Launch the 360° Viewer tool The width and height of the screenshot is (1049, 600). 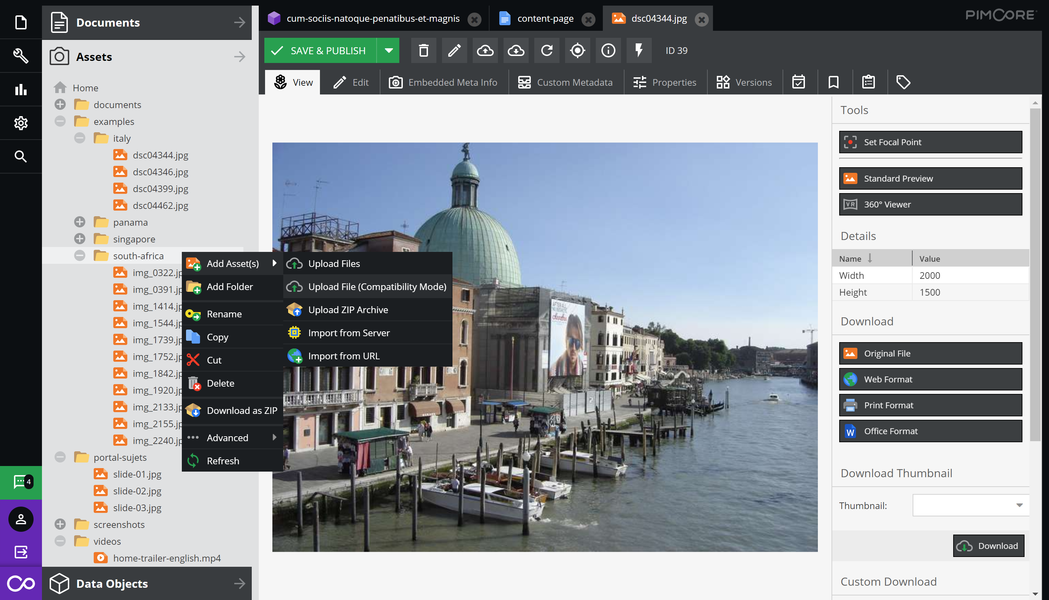[x=930, y=204]
